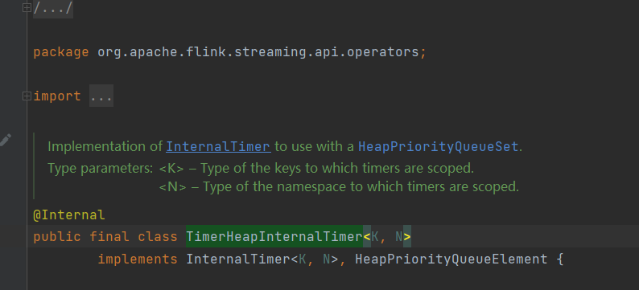Click type parameter K in class declaration
This screenshot has height=290, width=639.
[x=375, y=236]
